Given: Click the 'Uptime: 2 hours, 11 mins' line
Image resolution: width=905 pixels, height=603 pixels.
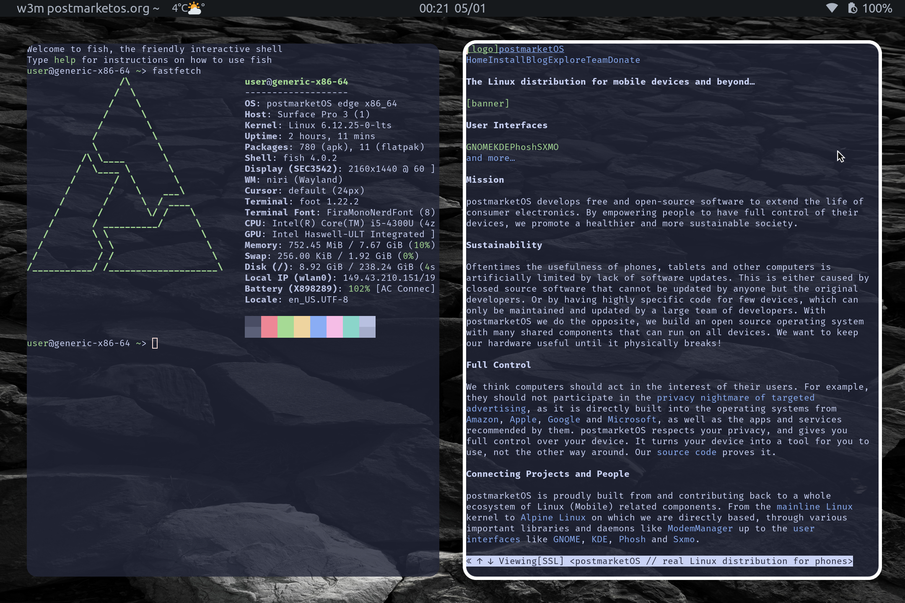Looking at the screenshot, I should [x=310, y=136].
